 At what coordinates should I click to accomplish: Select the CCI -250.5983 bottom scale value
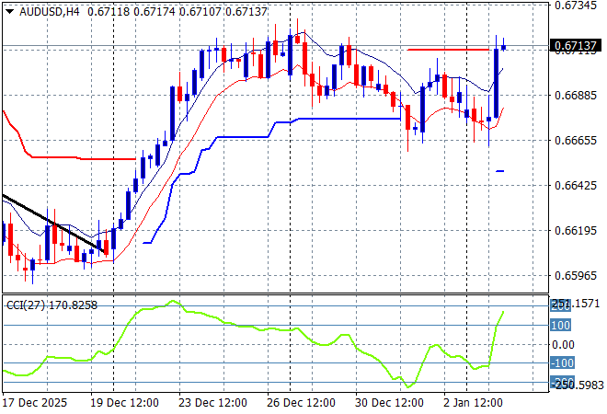[578, 385]
